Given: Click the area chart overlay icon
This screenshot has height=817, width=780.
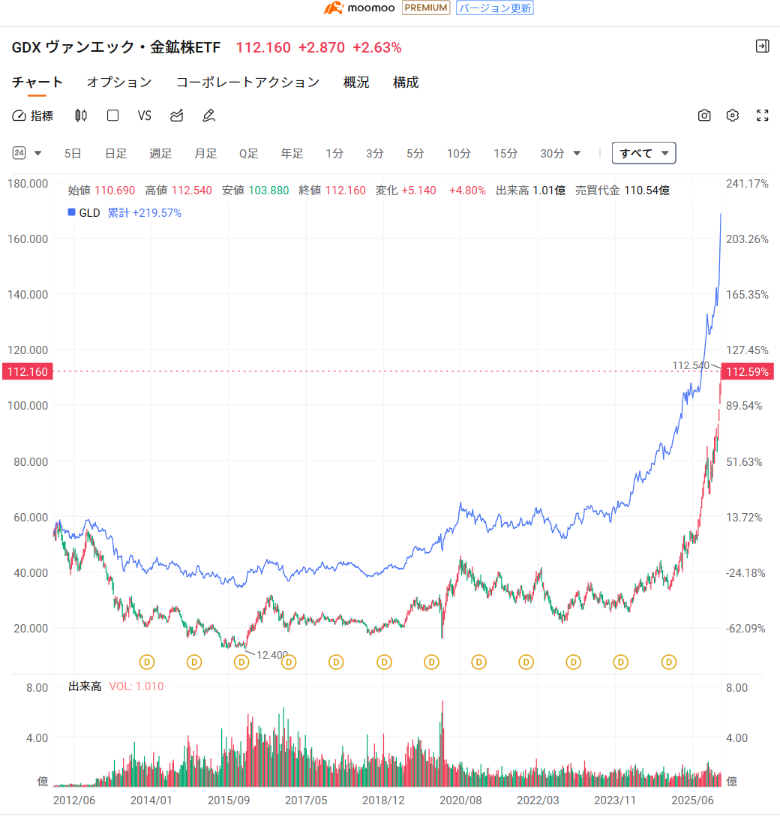Looking at the screenshot, I should [177, 116].
